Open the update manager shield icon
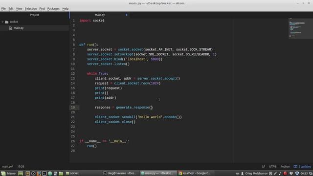 297,174
